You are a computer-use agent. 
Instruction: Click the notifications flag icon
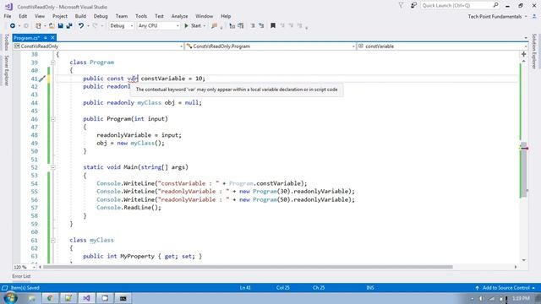point(401,6)
